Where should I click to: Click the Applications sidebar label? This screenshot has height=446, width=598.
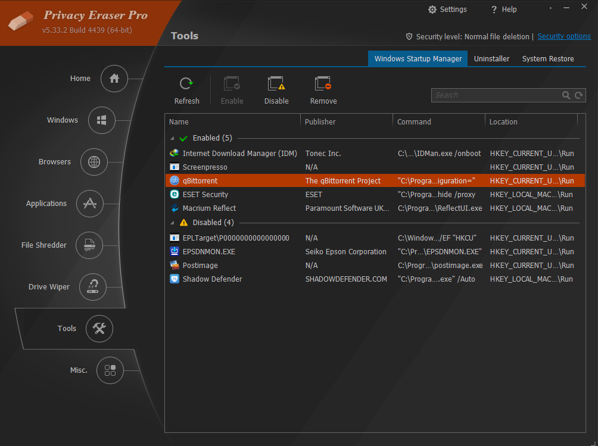click(x=46, y=204)
